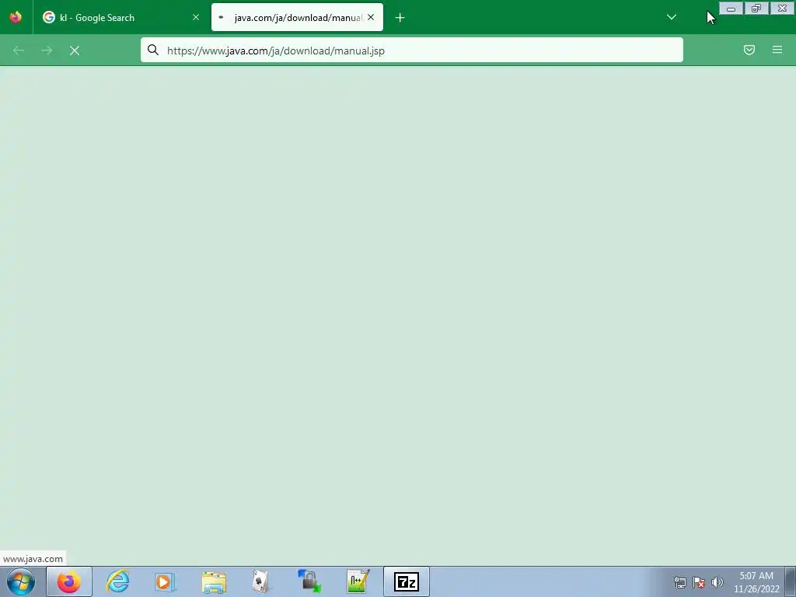Open the Firefox View button
This screenshot has height=597, width=796.
(16, 17)
